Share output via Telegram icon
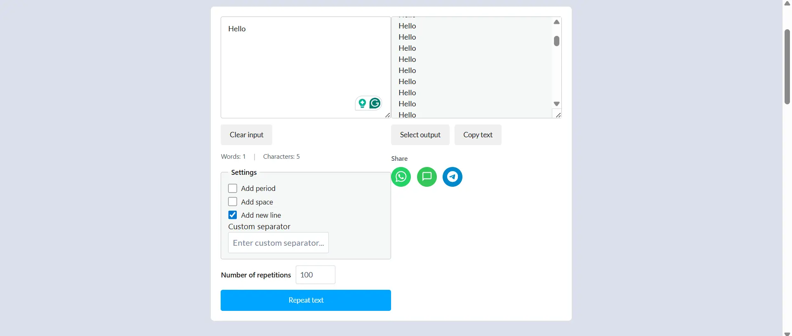Viewport: 792px width, 336px height. tap(453, 177)
